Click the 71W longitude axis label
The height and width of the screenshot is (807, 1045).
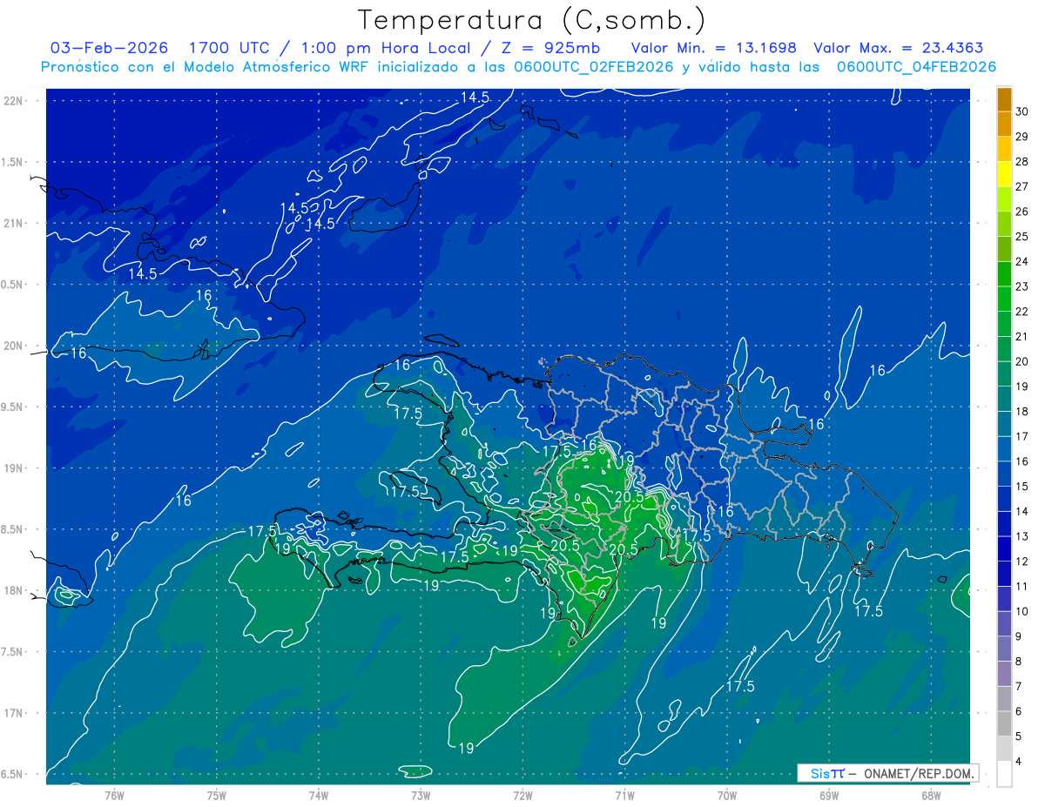(x=624, y=795)
